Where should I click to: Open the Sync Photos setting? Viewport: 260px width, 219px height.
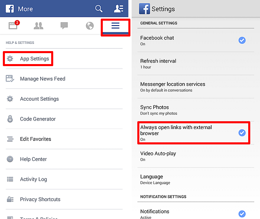pos(196,110)
